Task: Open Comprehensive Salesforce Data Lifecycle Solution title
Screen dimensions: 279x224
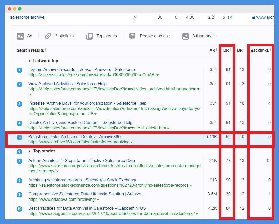Action: click(x=87, y=194)
